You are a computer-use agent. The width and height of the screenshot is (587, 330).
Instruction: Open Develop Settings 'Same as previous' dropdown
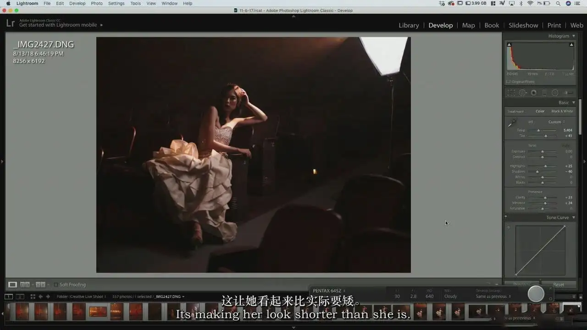[x=493, y=297]
